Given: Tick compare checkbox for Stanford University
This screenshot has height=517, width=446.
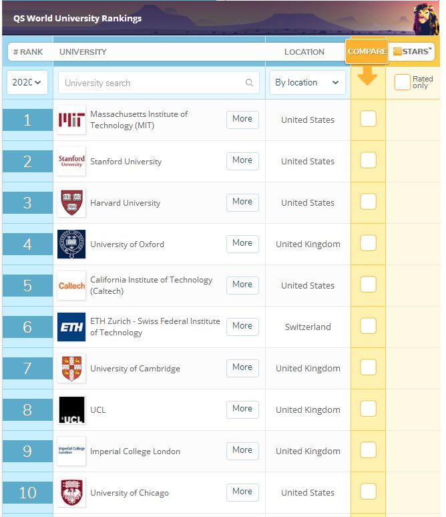Looking at the screenshot, I should coord(368,160).
